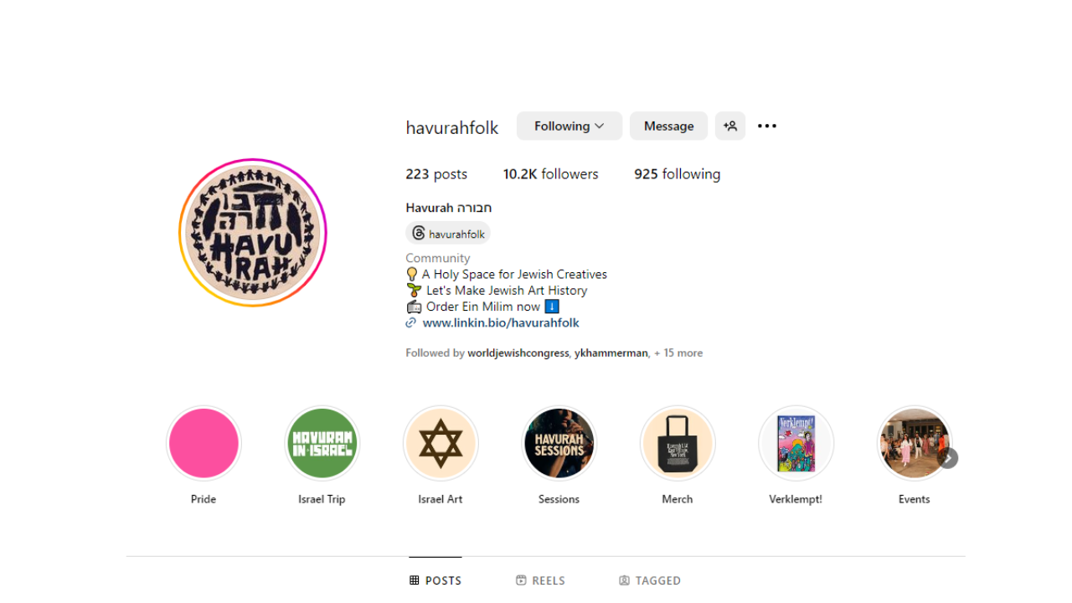Click the Message button
The image size is (1072, 603).
tap(668, 126)
